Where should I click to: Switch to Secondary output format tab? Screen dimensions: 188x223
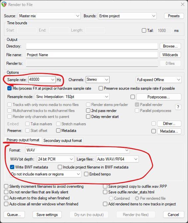click(62, 141)
